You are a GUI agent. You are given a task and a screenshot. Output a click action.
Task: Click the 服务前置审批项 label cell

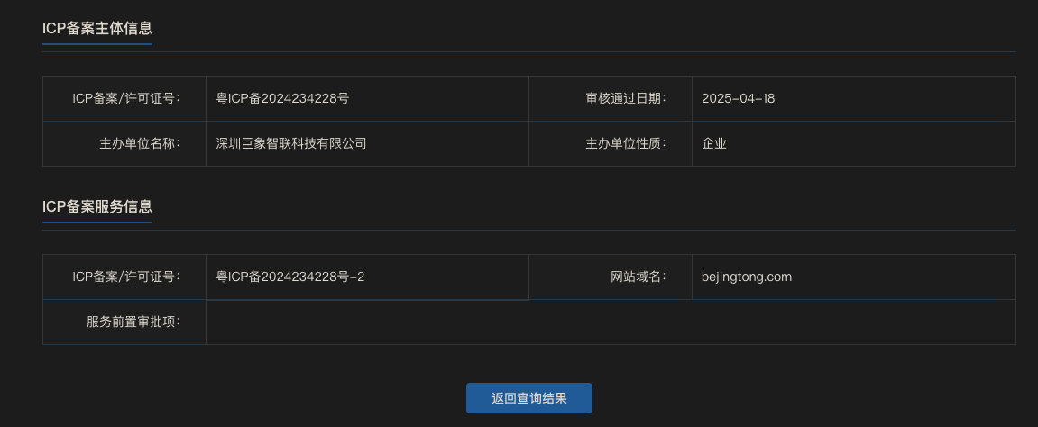pyautogui.click(x=124, y=322)
